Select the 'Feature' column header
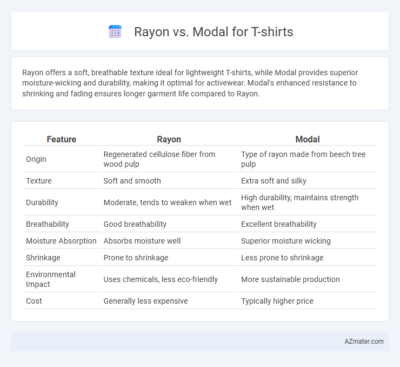The height and width of the screenshot is (367, 400). tap(61, 139)
